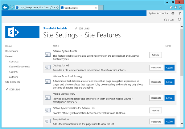Click the vertical scrollbar on the page
The image size is (185, 129).
(x=182, y=55)
